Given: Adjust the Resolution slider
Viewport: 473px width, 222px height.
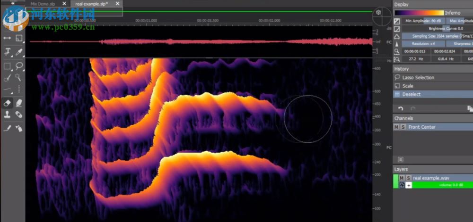Looking at the screenshot, I should 423,44.
